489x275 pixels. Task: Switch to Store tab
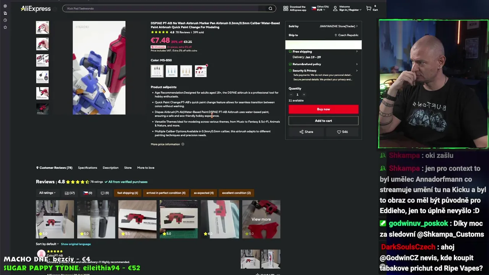click(128, 168)
